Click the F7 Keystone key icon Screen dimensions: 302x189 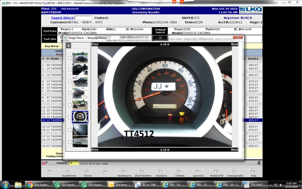[x=161, y=171]
